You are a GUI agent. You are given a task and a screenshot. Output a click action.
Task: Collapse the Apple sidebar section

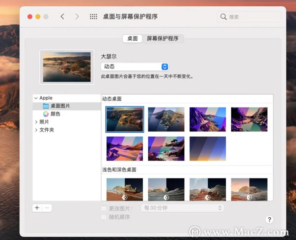(x=36, y=98)
